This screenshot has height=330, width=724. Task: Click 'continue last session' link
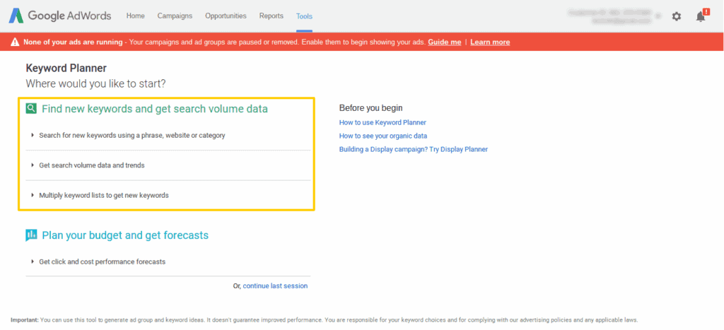click(x=275, y=286)
